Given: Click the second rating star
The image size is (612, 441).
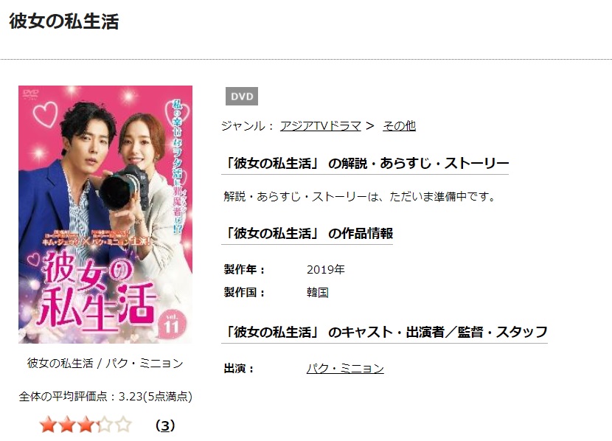Looking at the screenshot, I should pyautogui.click(x=67, y=425).
